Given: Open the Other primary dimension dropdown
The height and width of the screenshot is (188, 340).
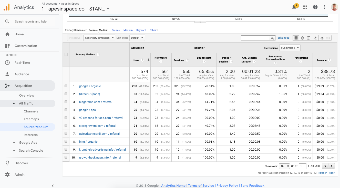Looking at the screenshot, I should [154, 30].
